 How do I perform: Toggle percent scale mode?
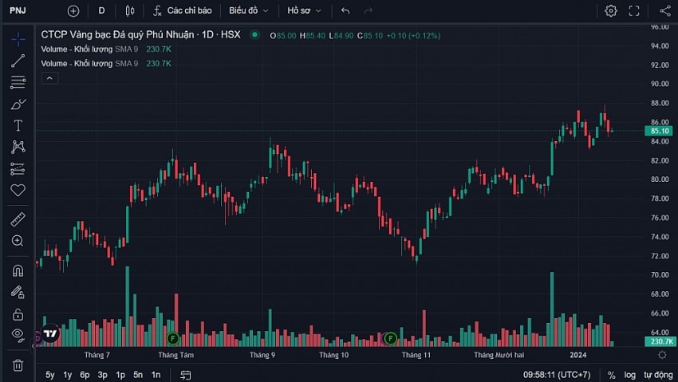pos(612,375)
